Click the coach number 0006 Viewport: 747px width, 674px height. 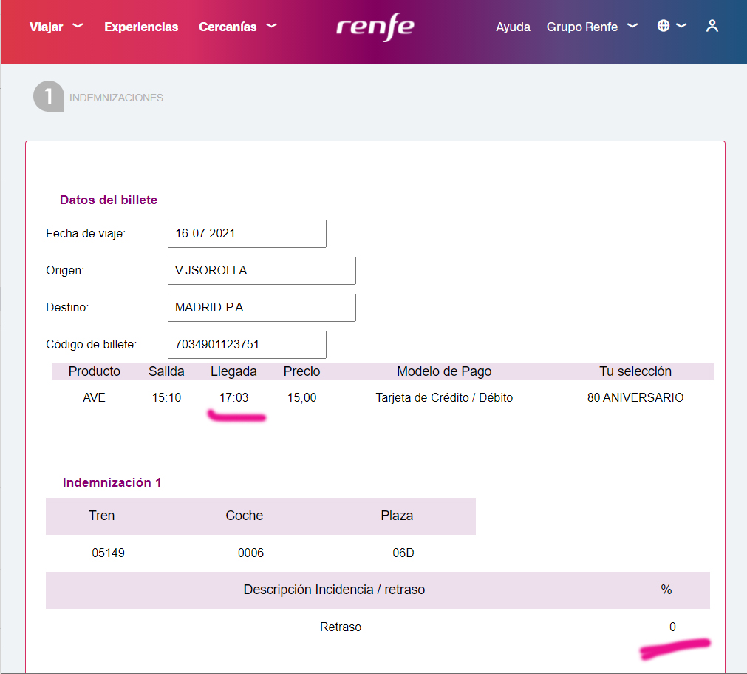(250, 553)
